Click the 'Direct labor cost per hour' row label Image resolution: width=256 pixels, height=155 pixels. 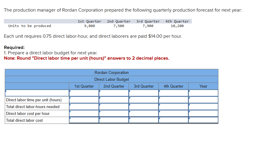(28, 113)
